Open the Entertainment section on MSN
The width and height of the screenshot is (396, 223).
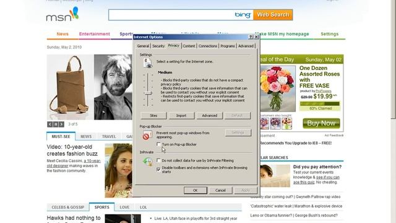coord(95,34)
